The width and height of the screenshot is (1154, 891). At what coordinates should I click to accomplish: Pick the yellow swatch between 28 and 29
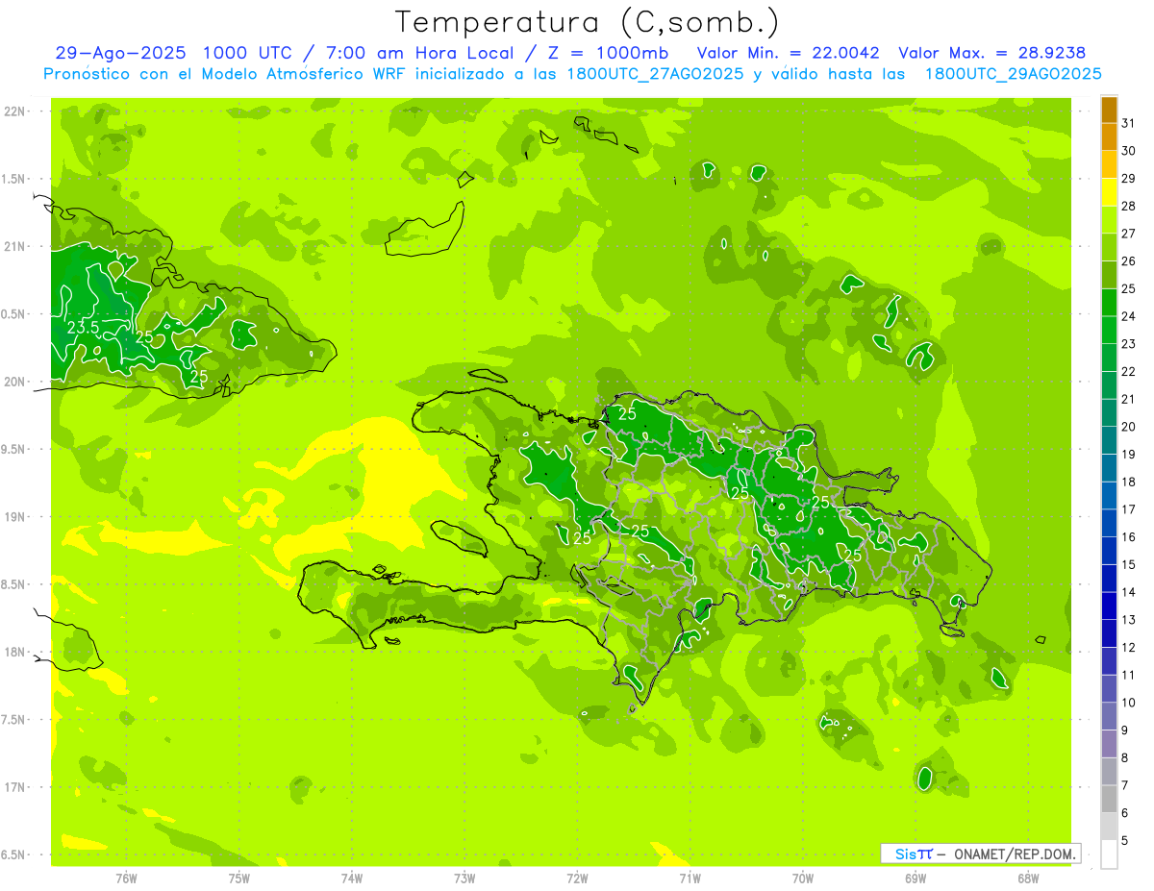click(1109, 193)
